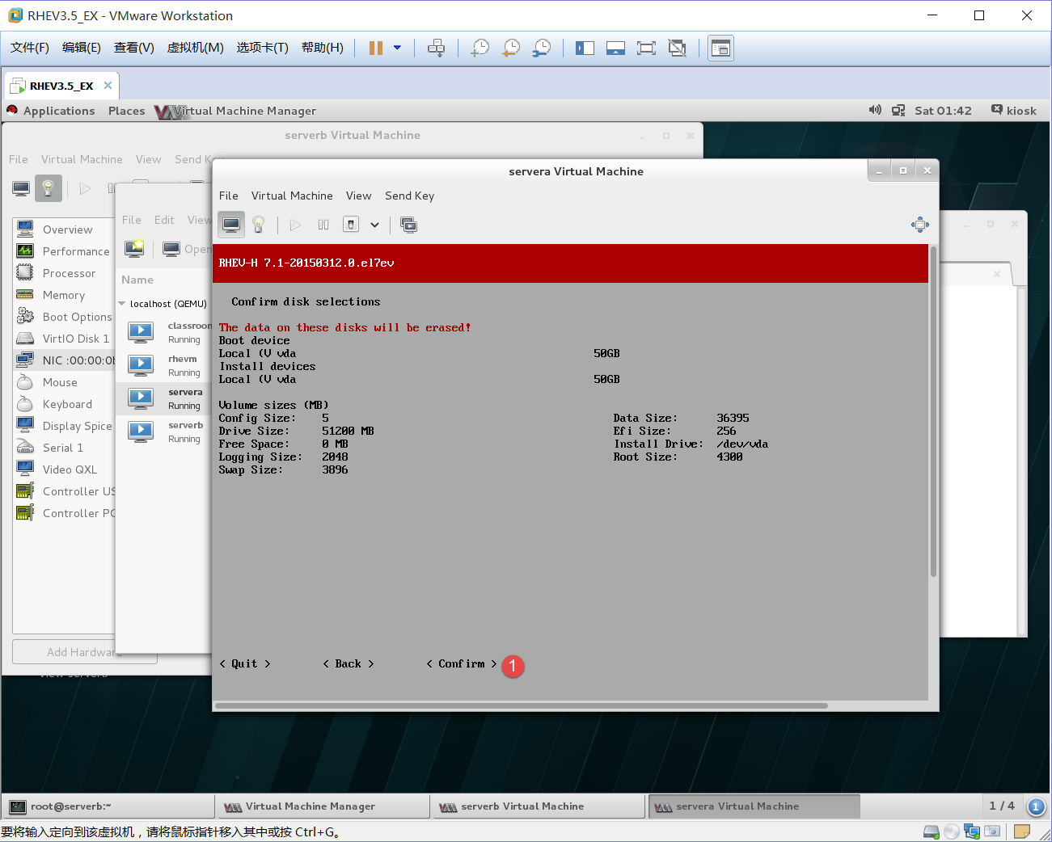
Task: Power on servera via play icon
Action: click(x=295, y=225)
